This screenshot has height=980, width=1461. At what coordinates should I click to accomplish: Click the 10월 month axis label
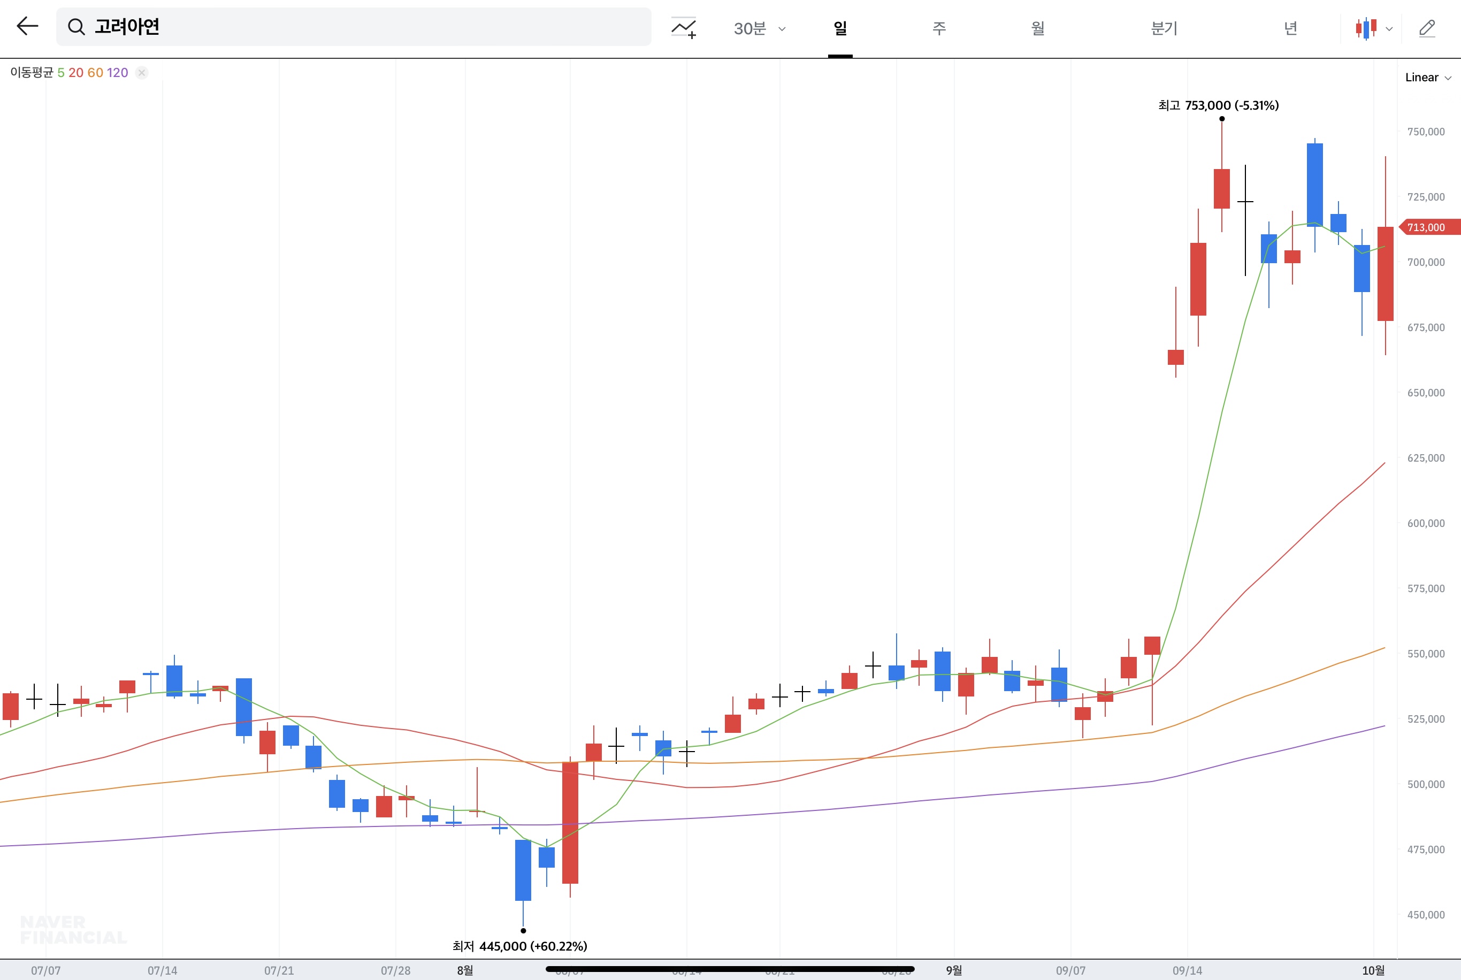pyautogui.click(x=1373, y=970)
